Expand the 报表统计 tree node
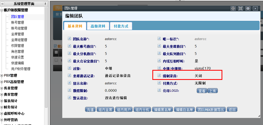The image size is (263, 125). (x=2, y=101)
